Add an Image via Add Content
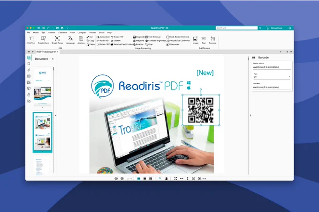 (x=195, y=40)
